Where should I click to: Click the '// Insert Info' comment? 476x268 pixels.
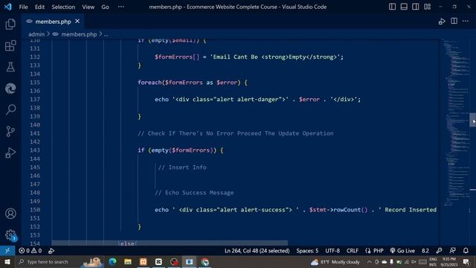(182, 167)
